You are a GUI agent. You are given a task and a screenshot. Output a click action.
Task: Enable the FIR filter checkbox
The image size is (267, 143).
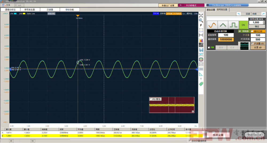pos(209,48)
